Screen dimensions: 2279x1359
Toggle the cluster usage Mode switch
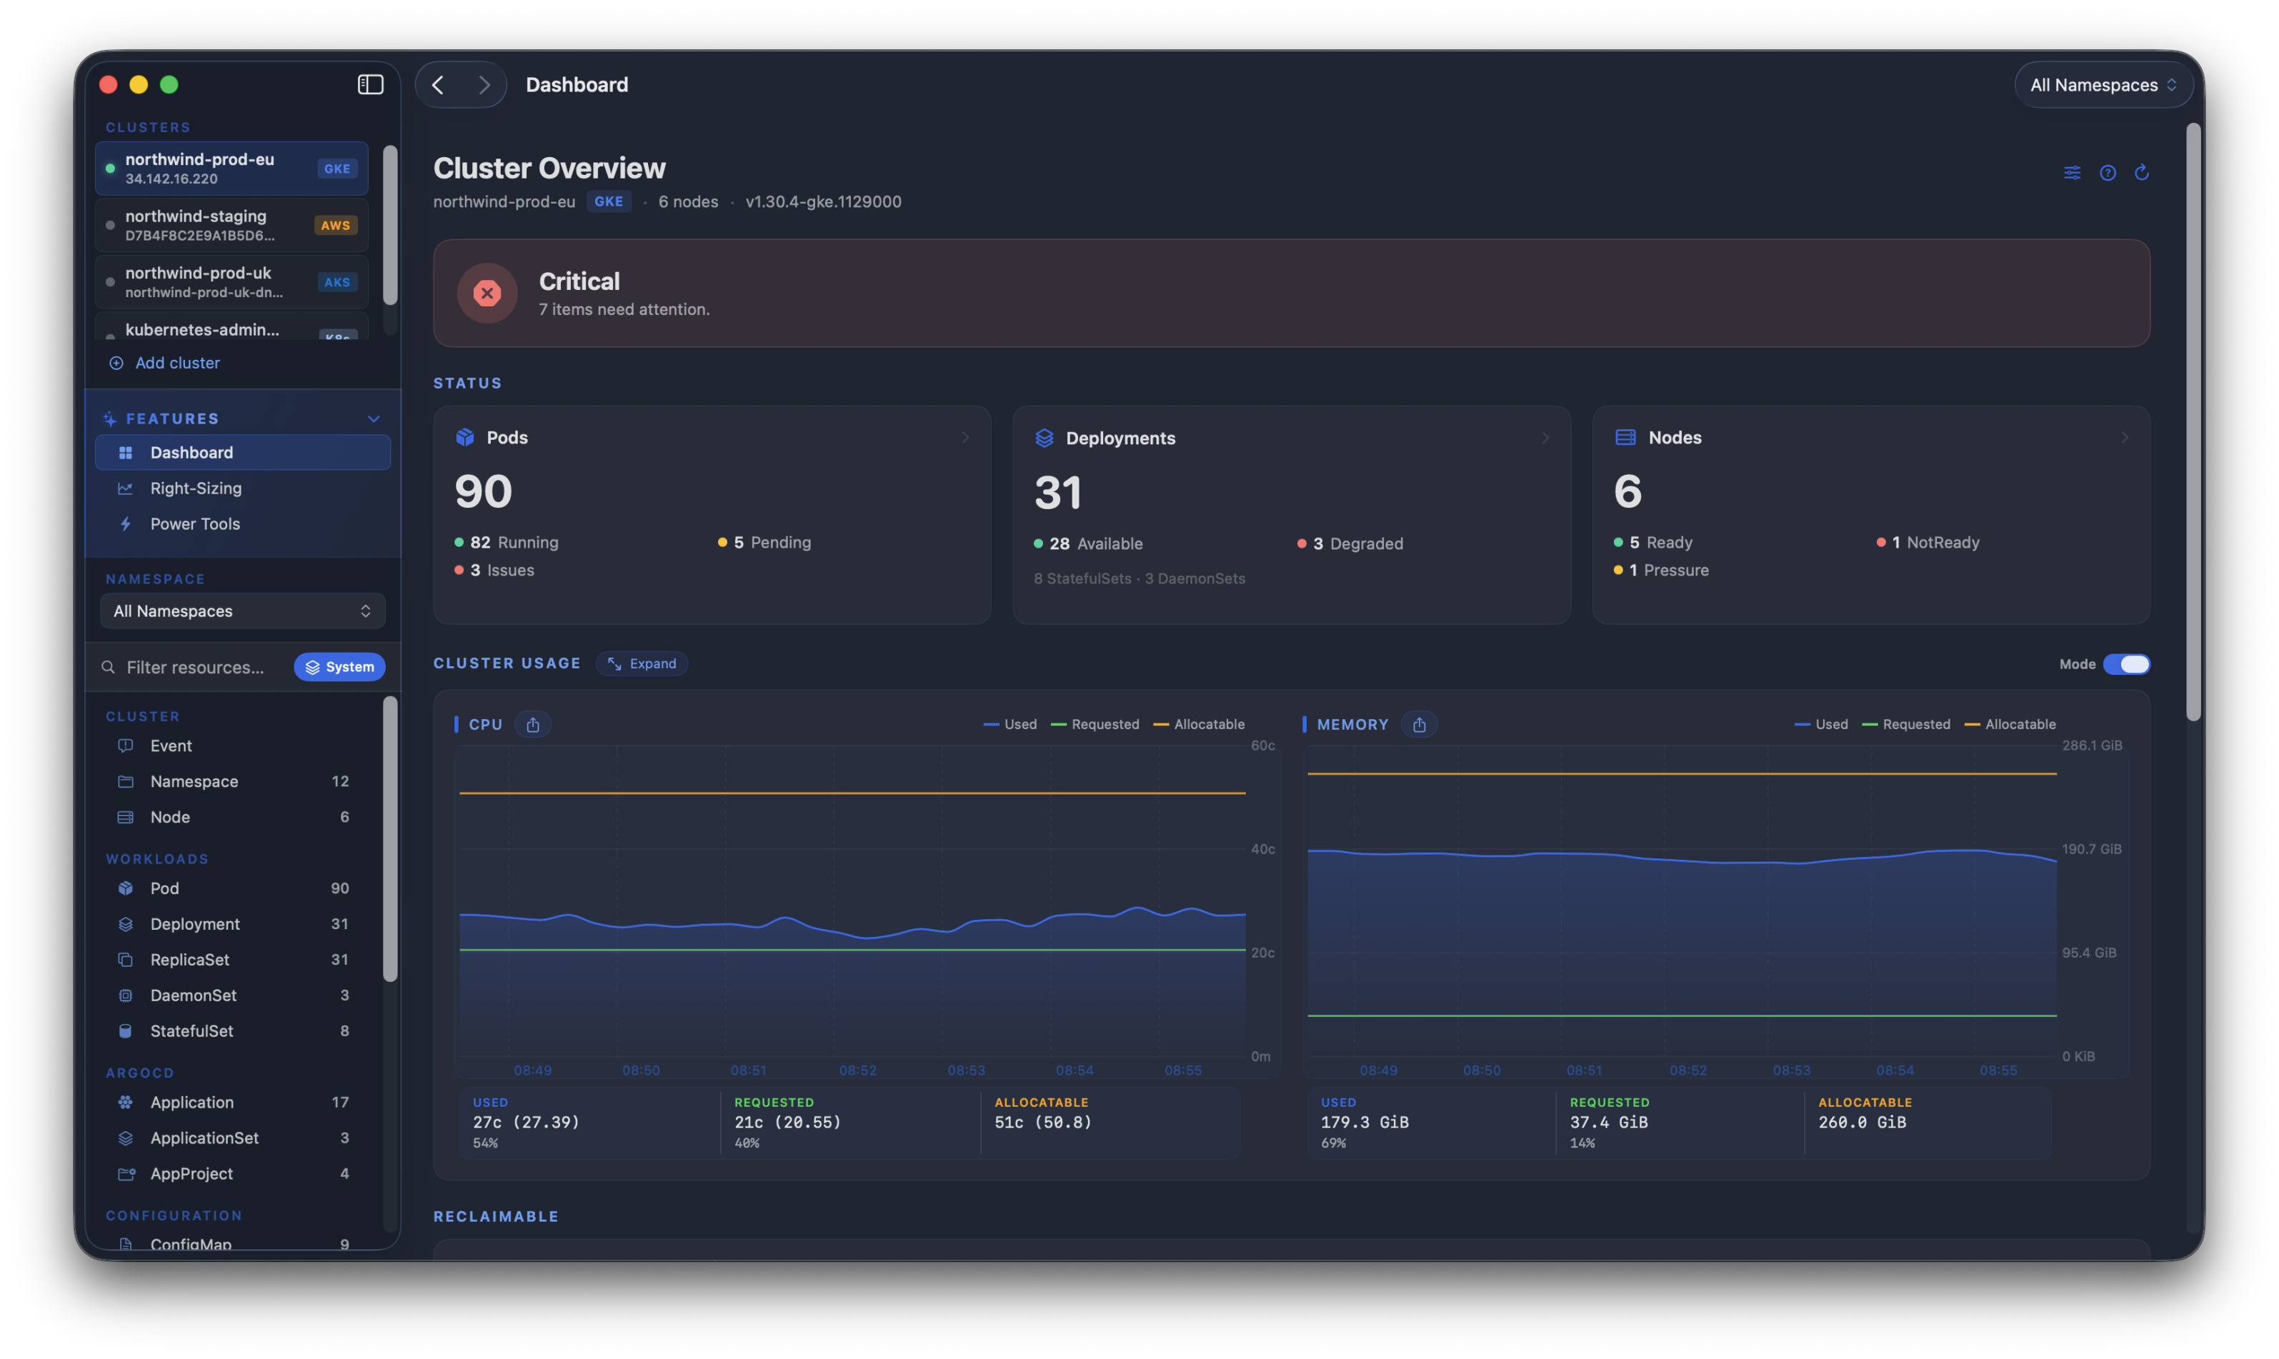coord(2126,664)
